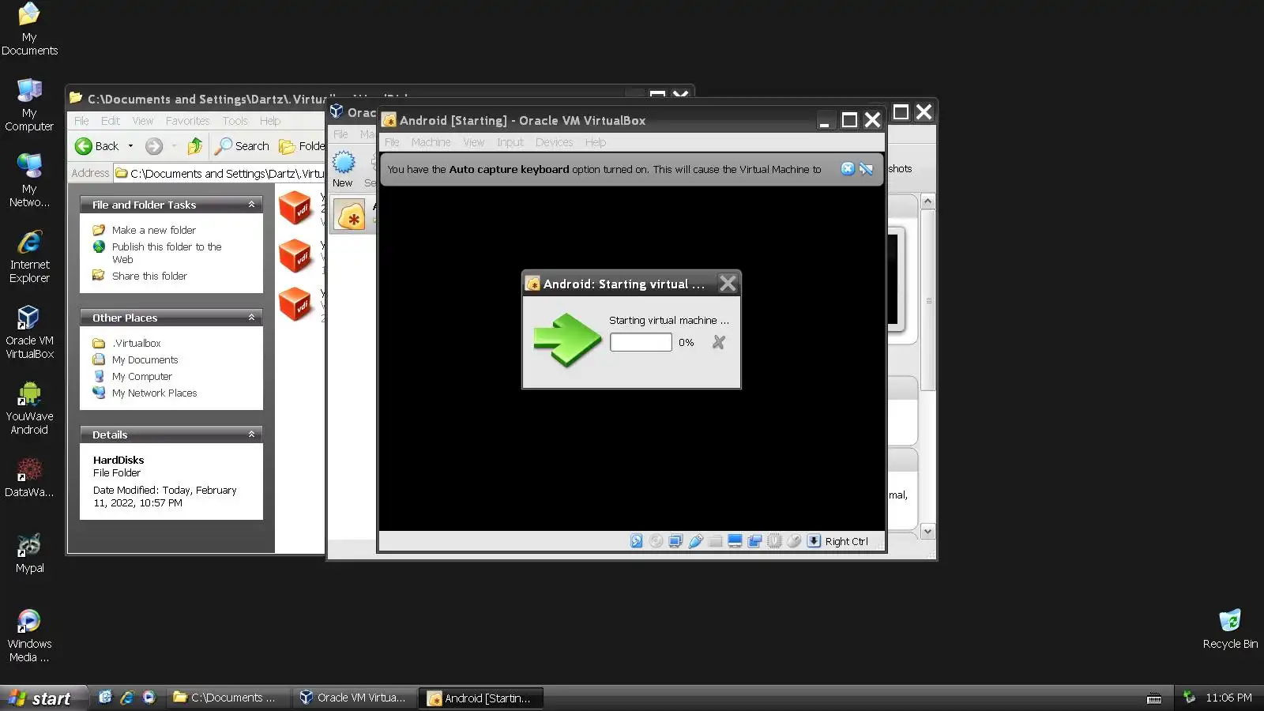1264x711 pixels.
Task: Click the CPU chip status icon
Action: click(774, 541)
